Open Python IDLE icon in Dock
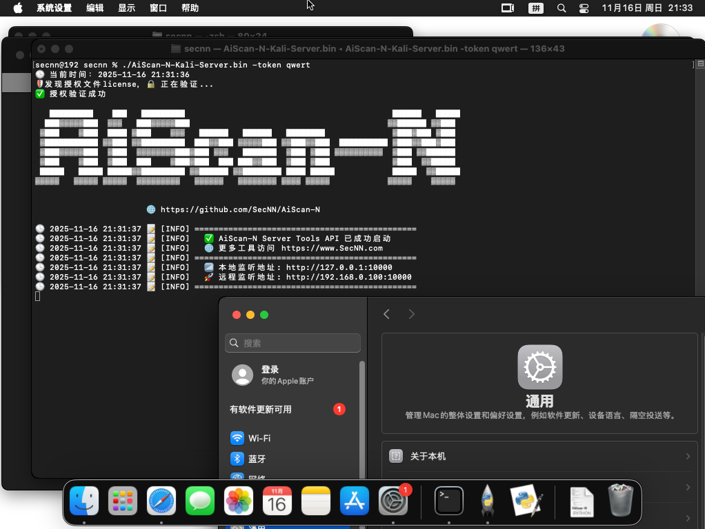 tap(526, 501)
